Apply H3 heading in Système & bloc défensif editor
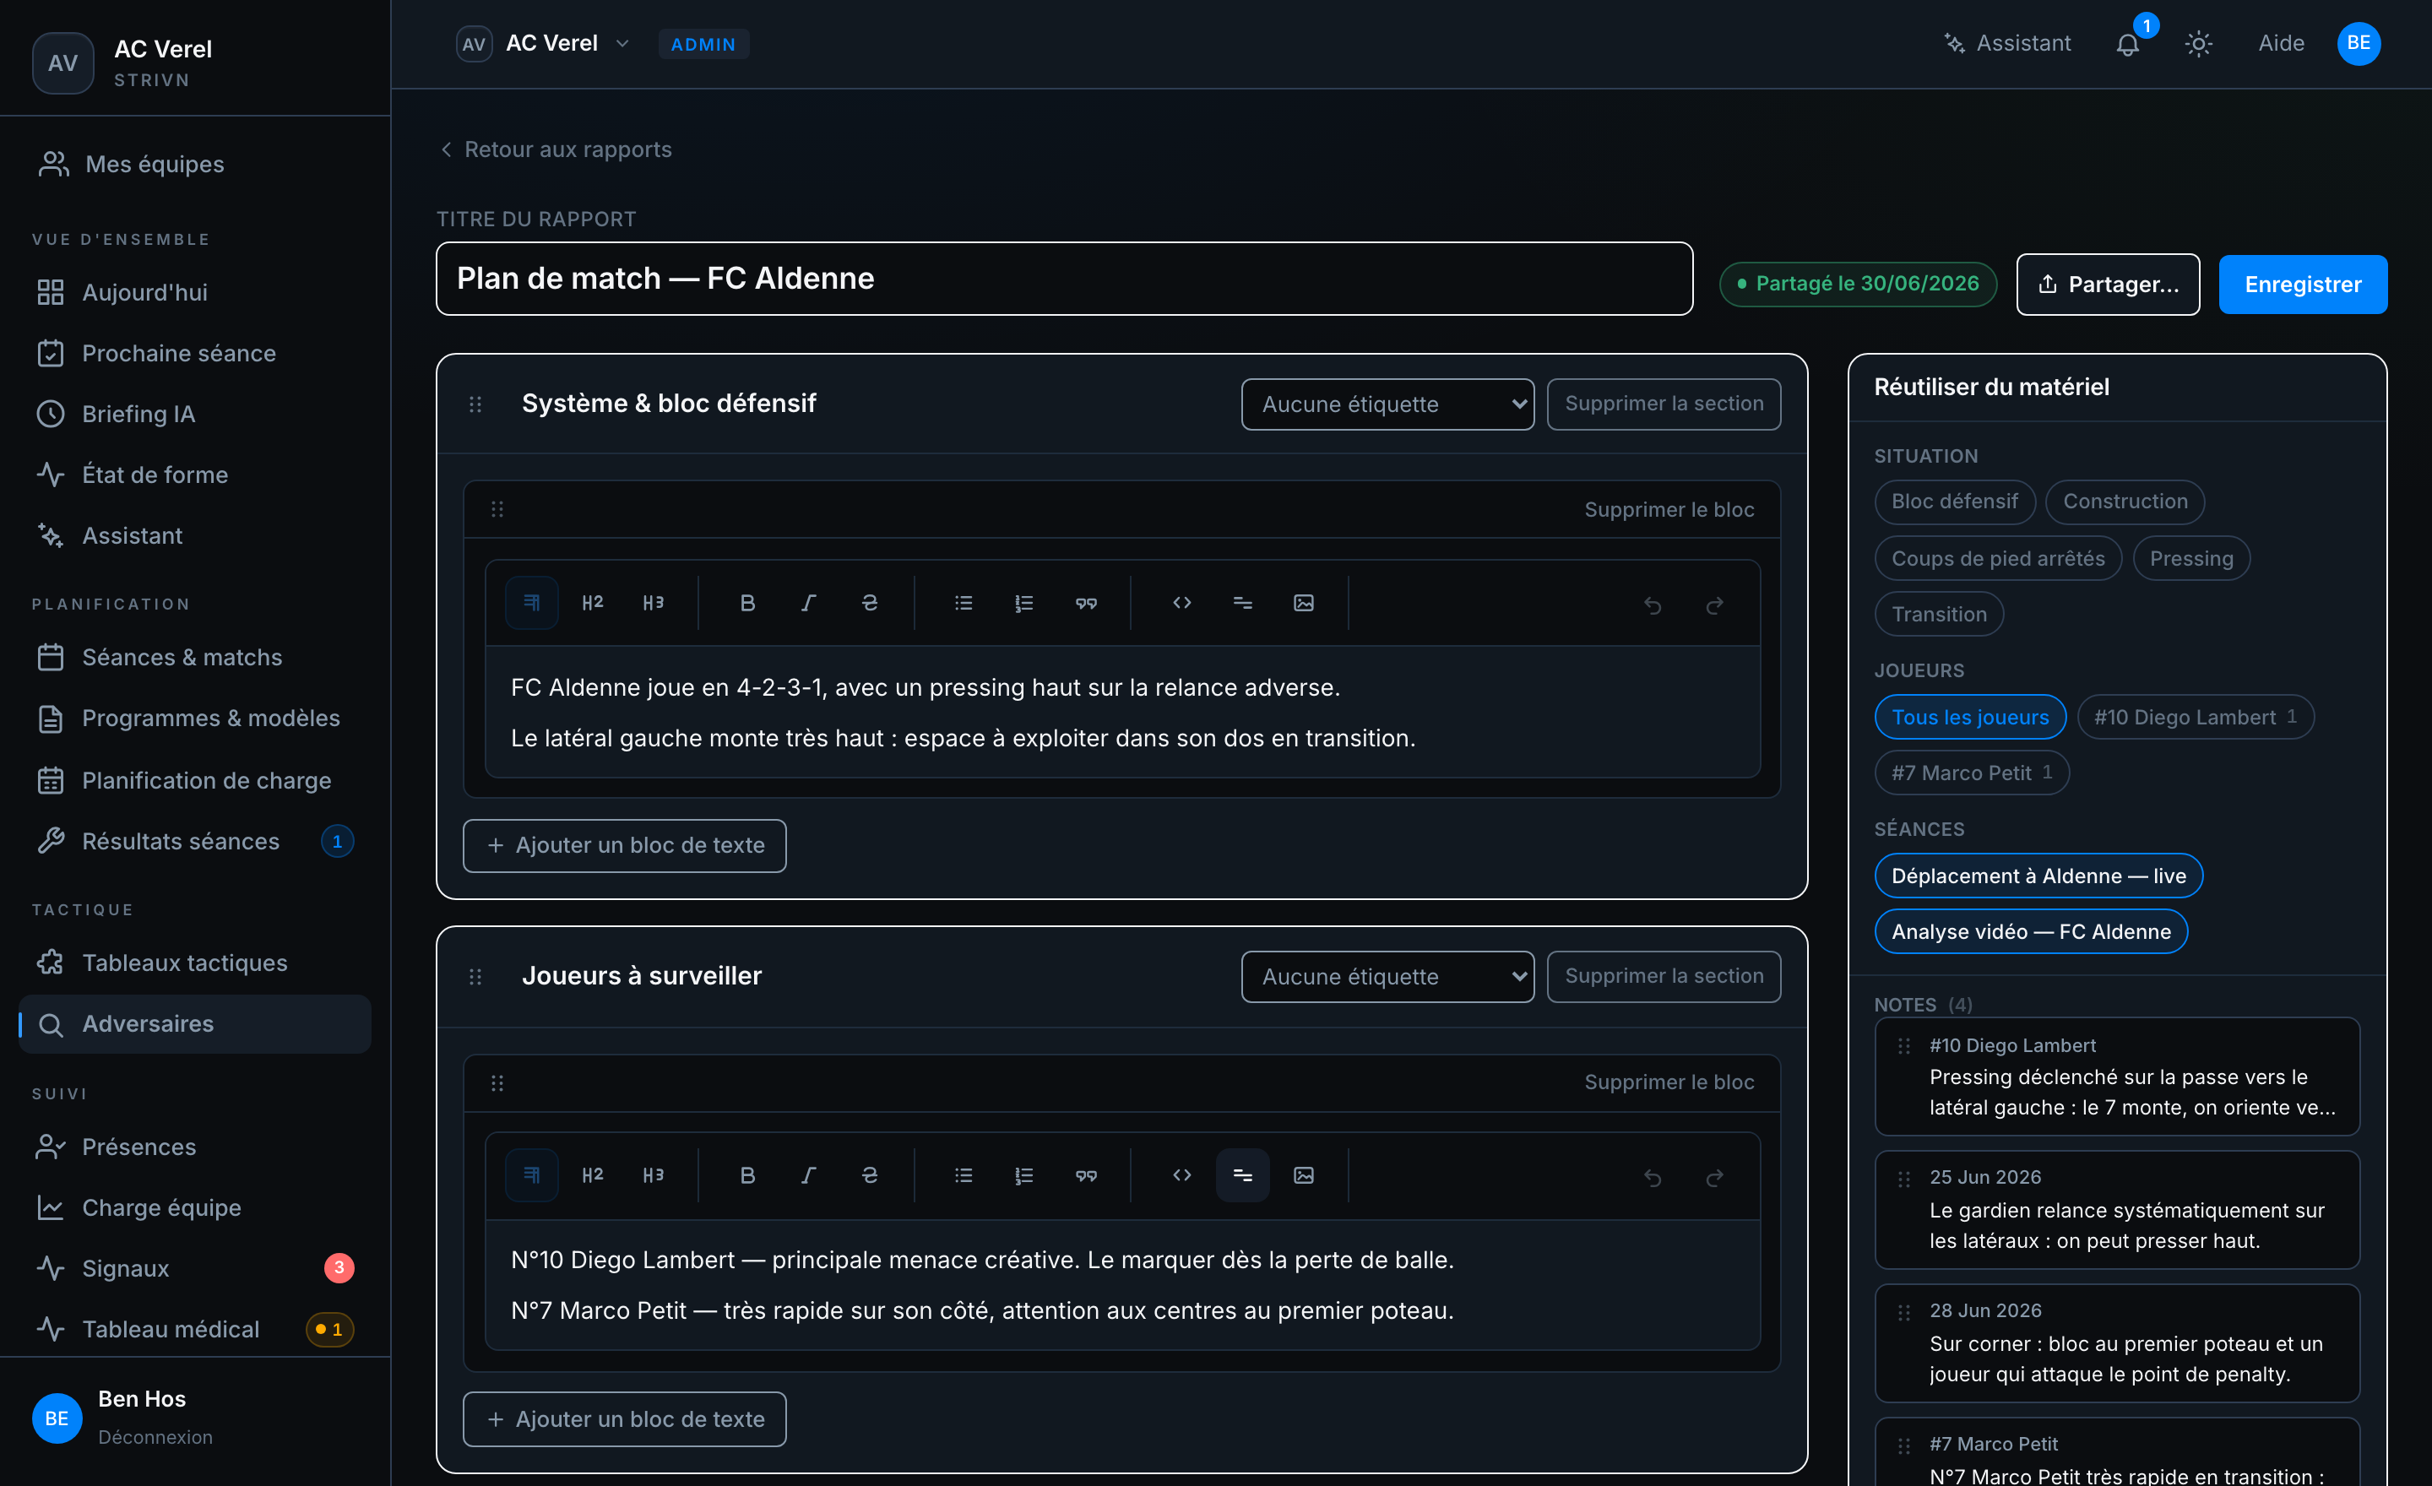 [654, 603]
